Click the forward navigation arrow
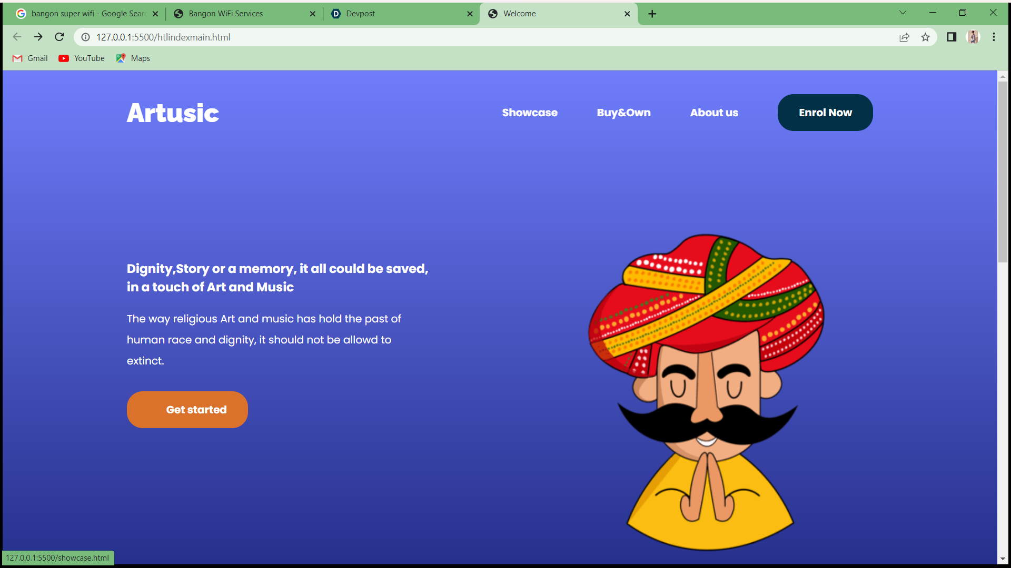1011x568 pixels. pyautogui.click(x=38, y=37)
